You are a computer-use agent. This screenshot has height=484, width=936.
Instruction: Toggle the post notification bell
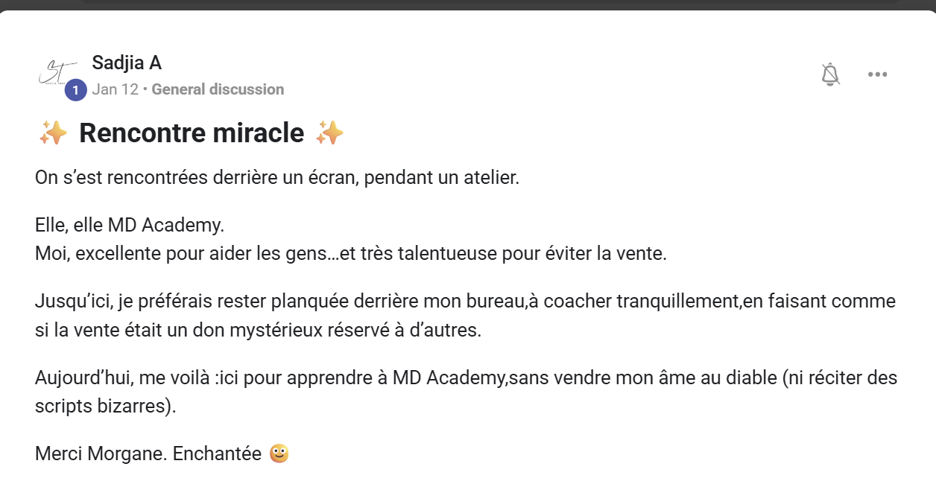pyautogui.click(x=830, y=74)
